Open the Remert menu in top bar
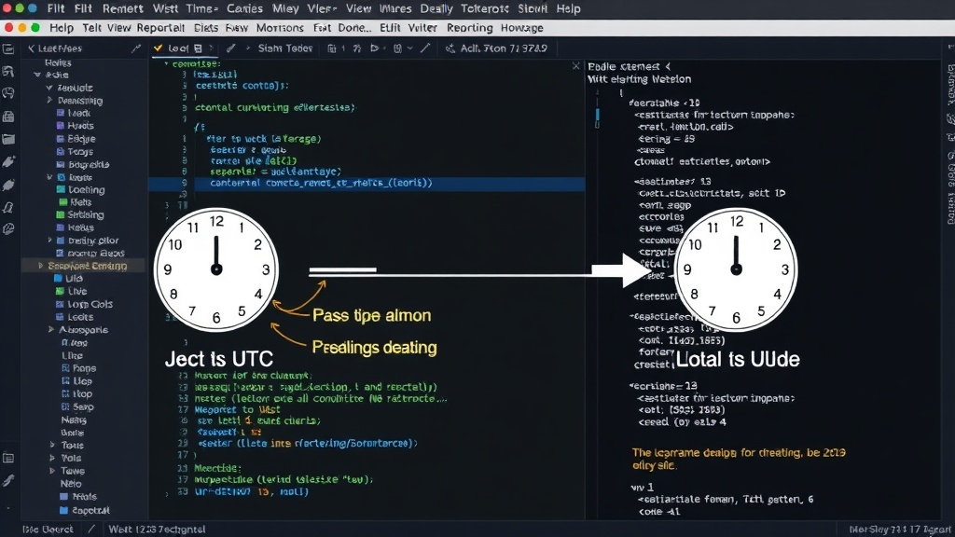 point(122,8)
